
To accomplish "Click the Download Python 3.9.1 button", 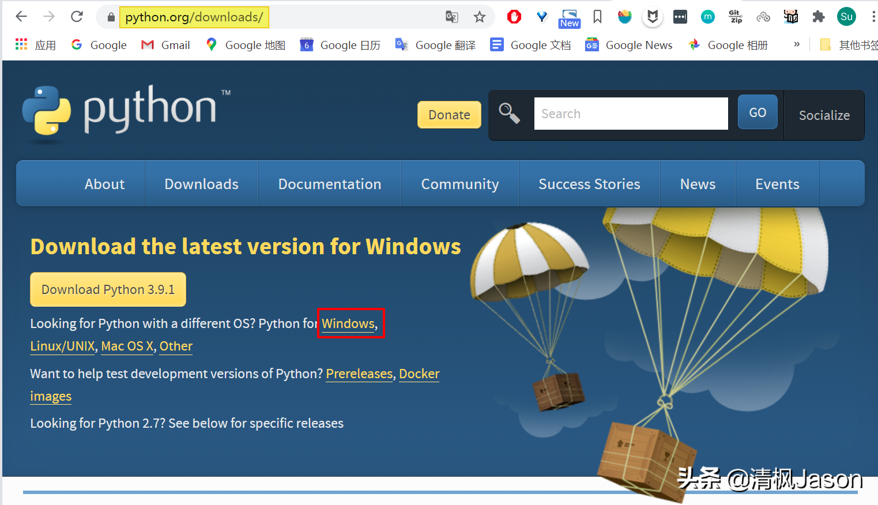I will pos(108,289).
